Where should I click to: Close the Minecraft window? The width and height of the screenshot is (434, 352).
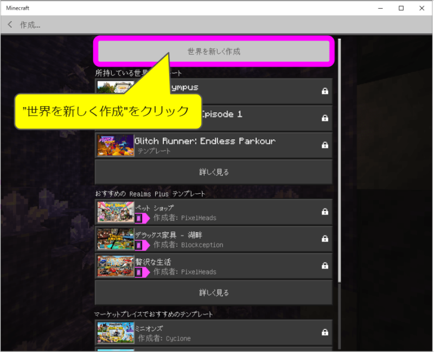[422, 8]
